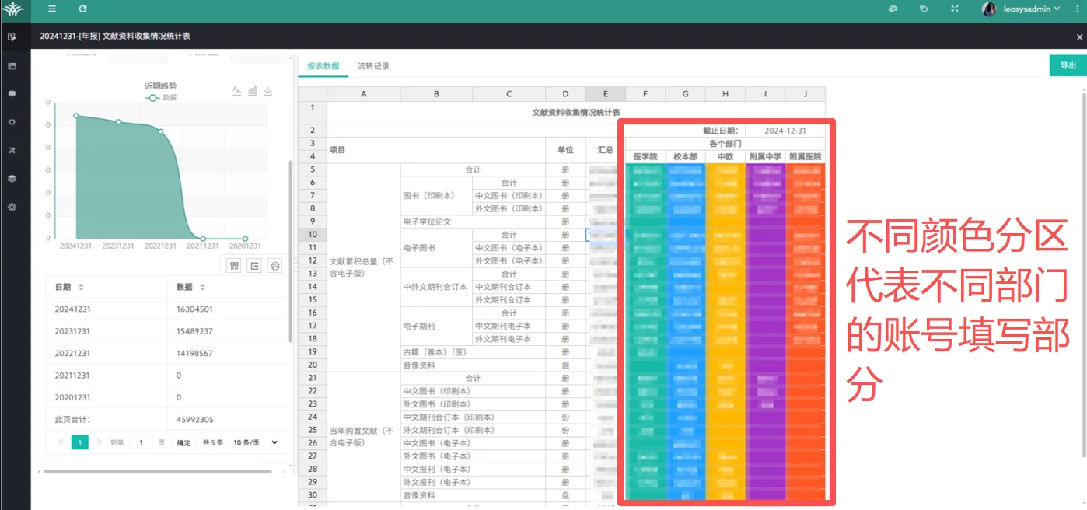The width and height of the screenshot is (1087, 510).
Task: Switch chart to line chart view
Action: 237,91
